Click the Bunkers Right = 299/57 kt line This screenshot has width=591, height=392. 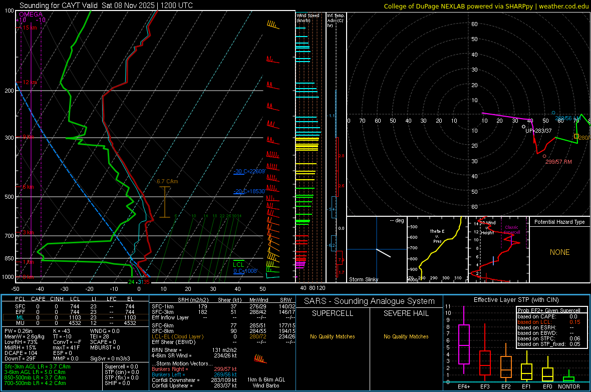coord(194,369)
